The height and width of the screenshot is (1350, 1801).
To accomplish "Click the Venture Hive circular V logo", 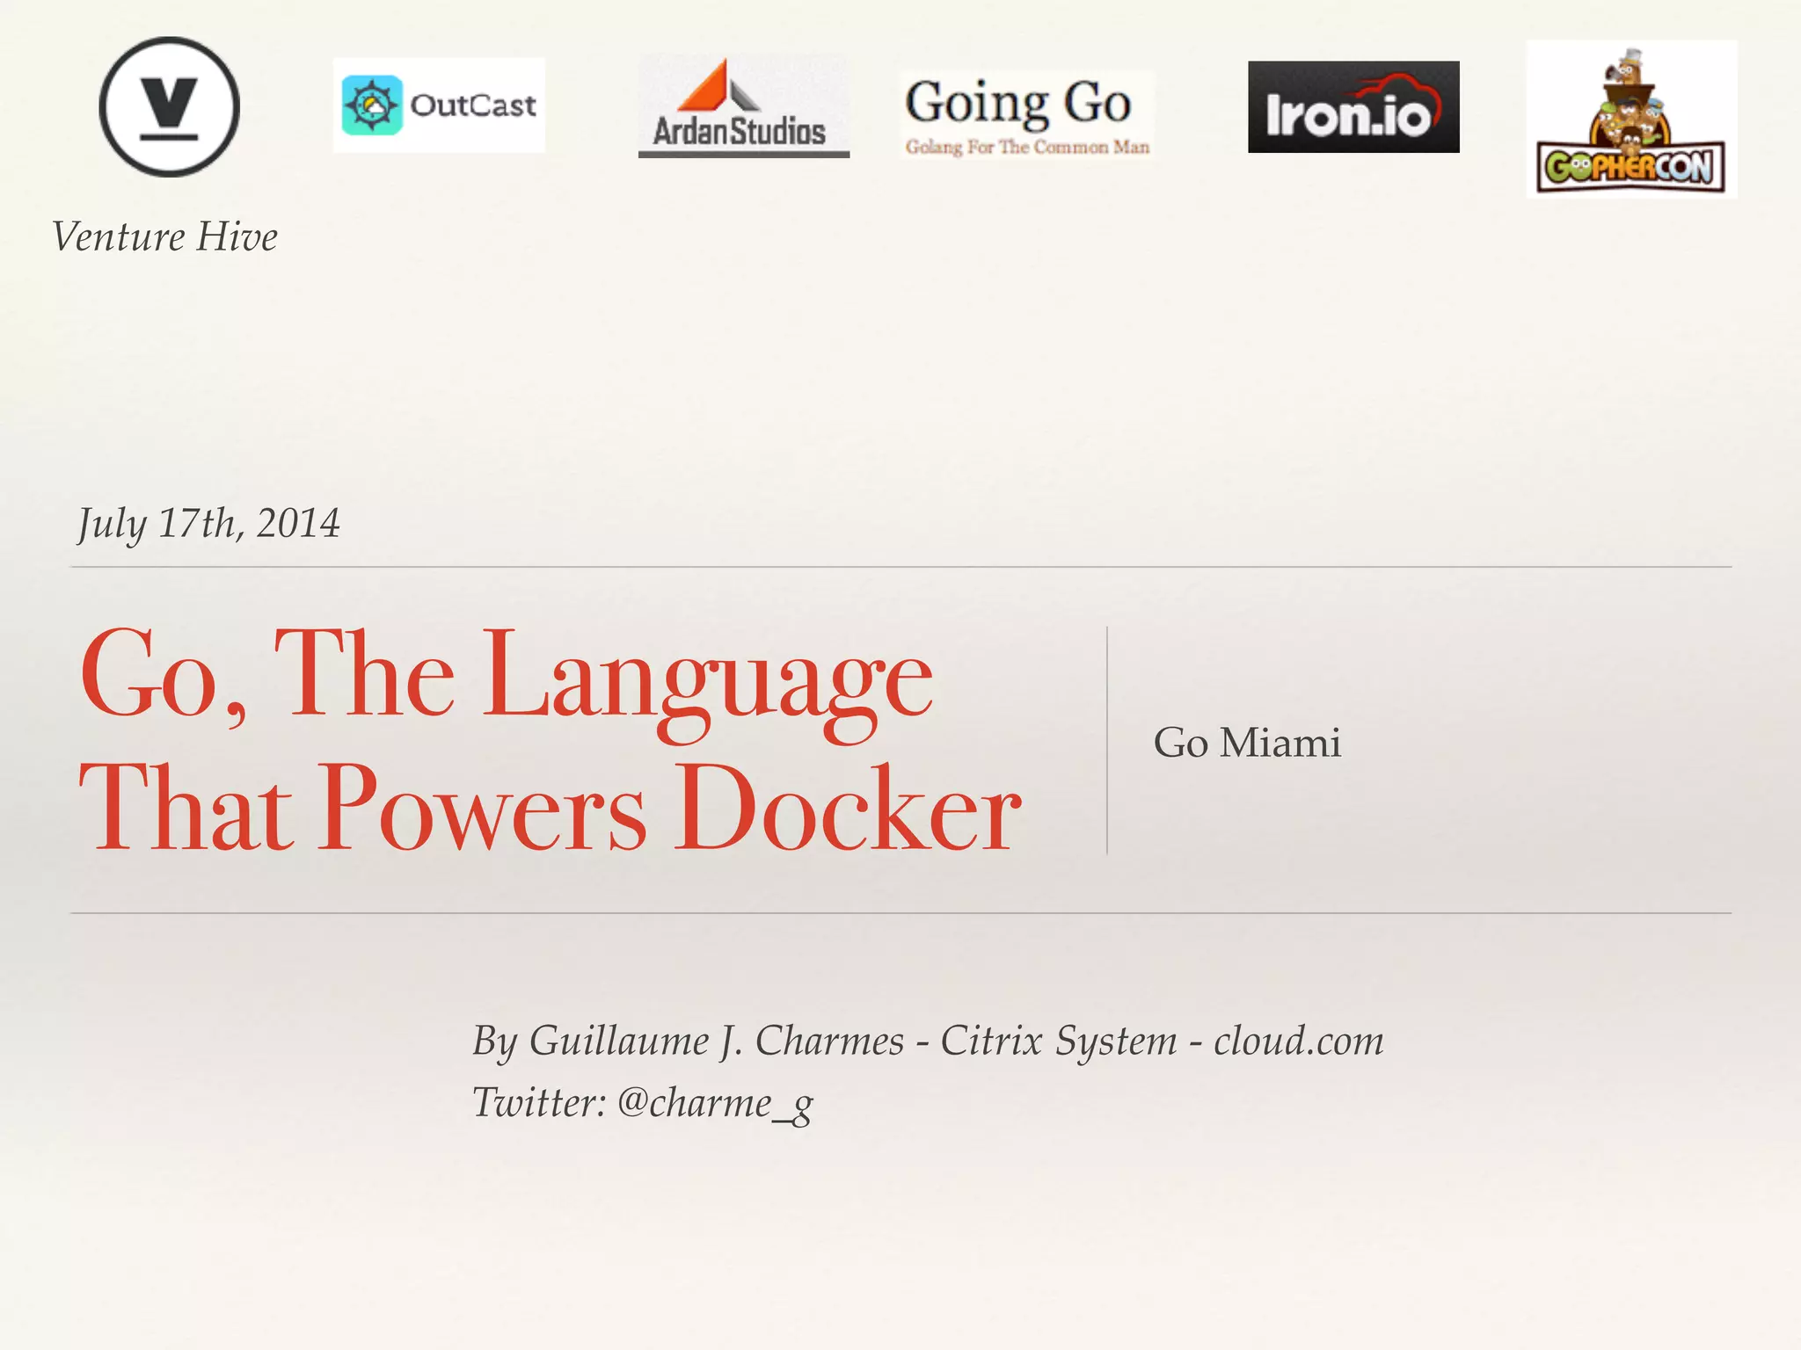I will pos(169,107).
